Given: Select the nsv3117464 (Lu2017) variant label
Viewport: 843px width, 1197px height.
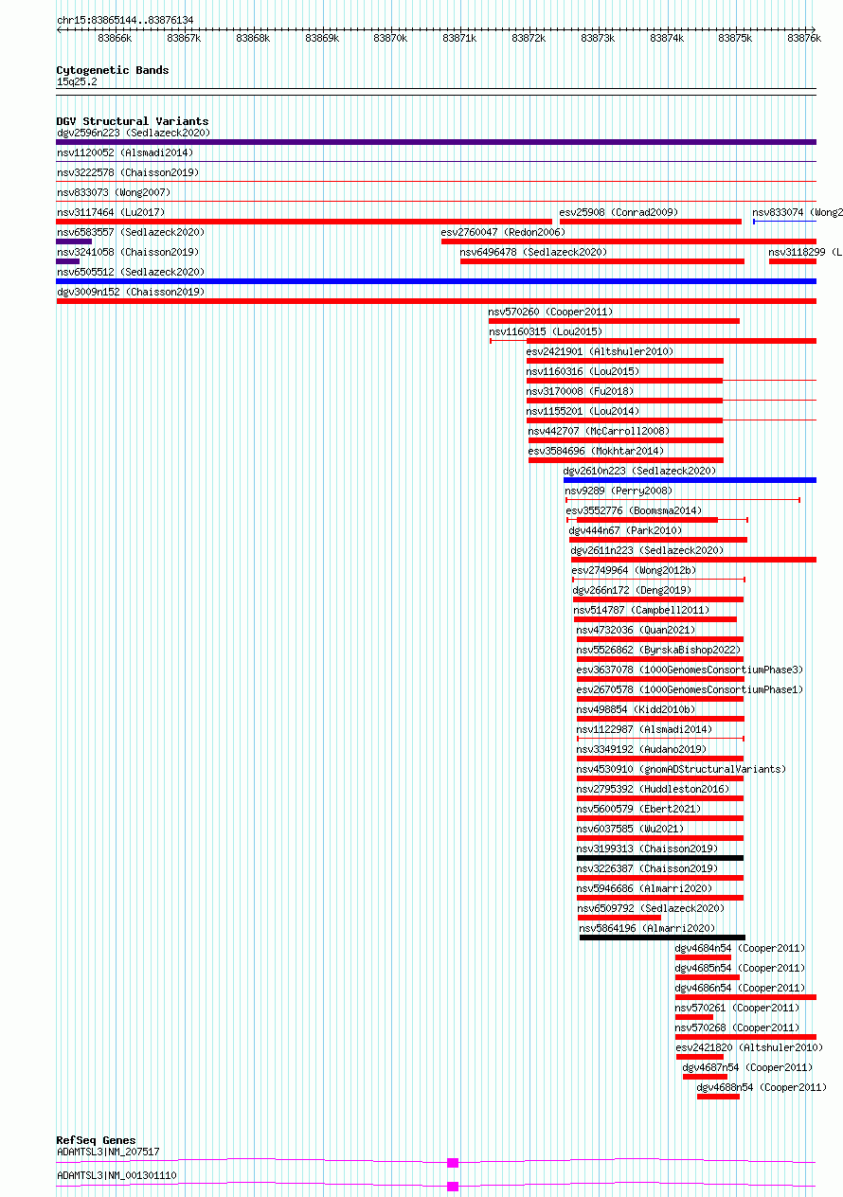Looking at the screenshot, I should coord(111,213).
